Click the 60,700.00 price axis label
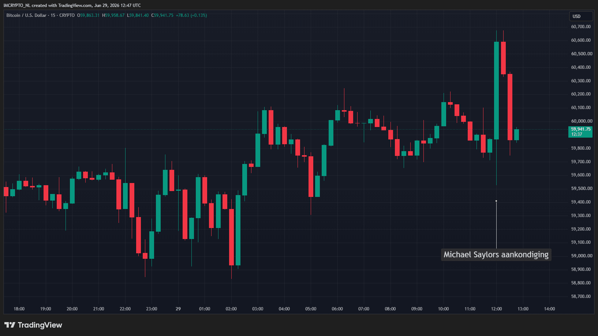 [581, 27]
